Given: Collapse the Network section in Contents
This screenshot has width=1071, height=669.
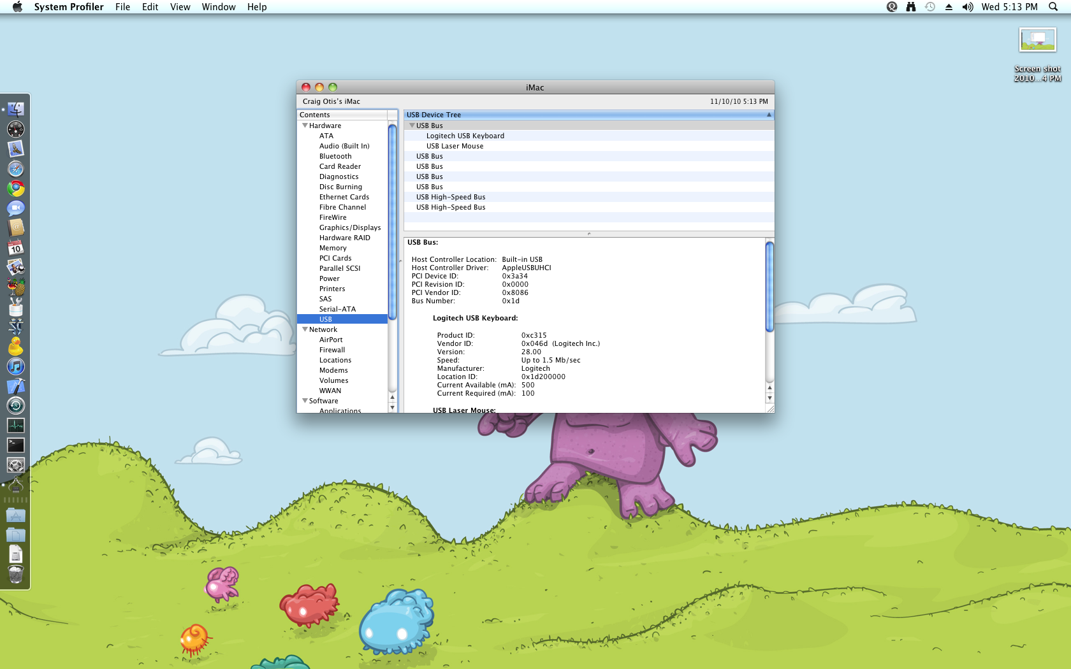Looking at the screenshot, I should pyautogui.click(x=305, y=329).
